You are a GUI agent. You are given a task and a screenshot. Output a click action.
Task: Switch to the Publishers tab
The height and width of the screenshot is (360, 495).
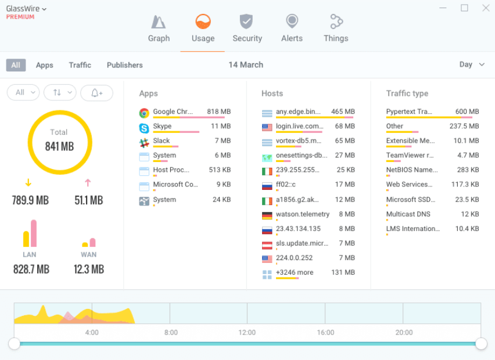tap(125, 65)
